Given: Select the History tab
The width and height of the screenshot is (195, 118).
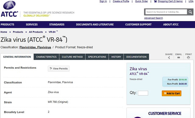Looking at the screenshot, I should pos(116,57).
